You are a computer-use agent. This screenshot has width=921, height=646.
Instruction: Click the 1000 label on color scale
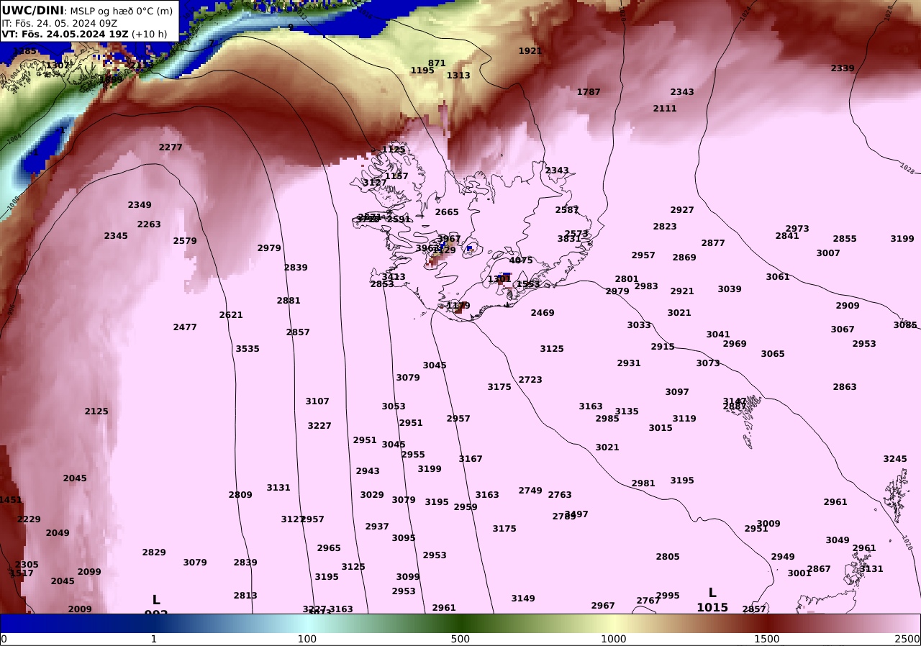[614, 639]
